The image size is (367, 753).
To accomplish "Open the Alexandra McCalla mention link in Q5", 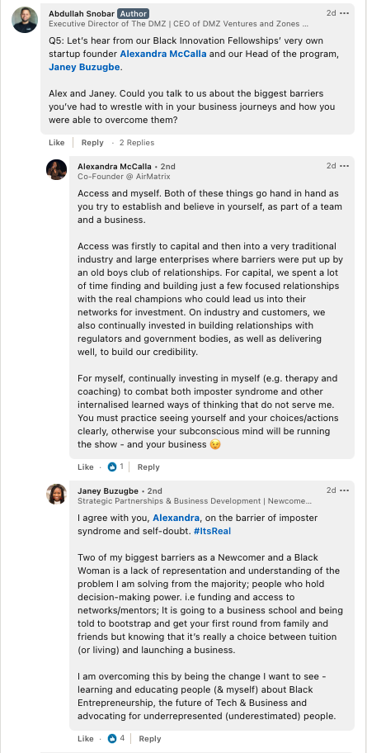I will [163, 54].
